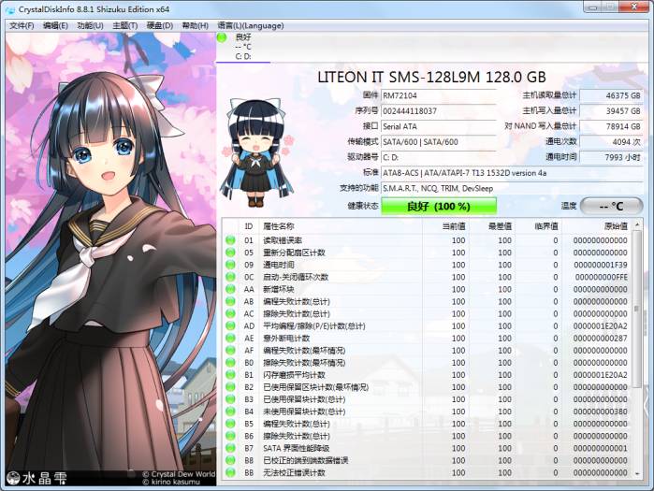Click the temperature -- °C button
Image resolution: width=654 pixels, height=491 pixels.
tap(612, 207)
